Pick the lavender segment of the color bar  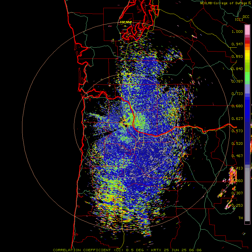(x=247, y=89)
